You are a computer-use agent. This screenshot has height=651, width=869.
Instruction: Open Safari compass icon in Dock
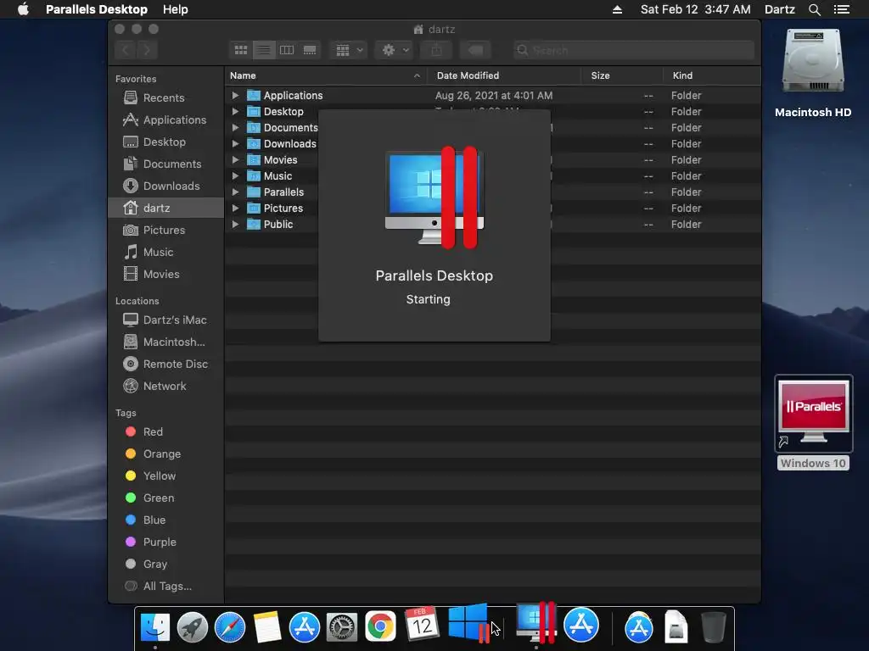pyautogui.click(x=230, y=626)
